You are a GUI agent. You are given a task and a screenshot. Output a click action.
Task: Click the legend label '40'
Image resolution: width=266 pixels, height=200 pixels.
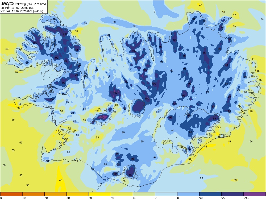(90, 198)
